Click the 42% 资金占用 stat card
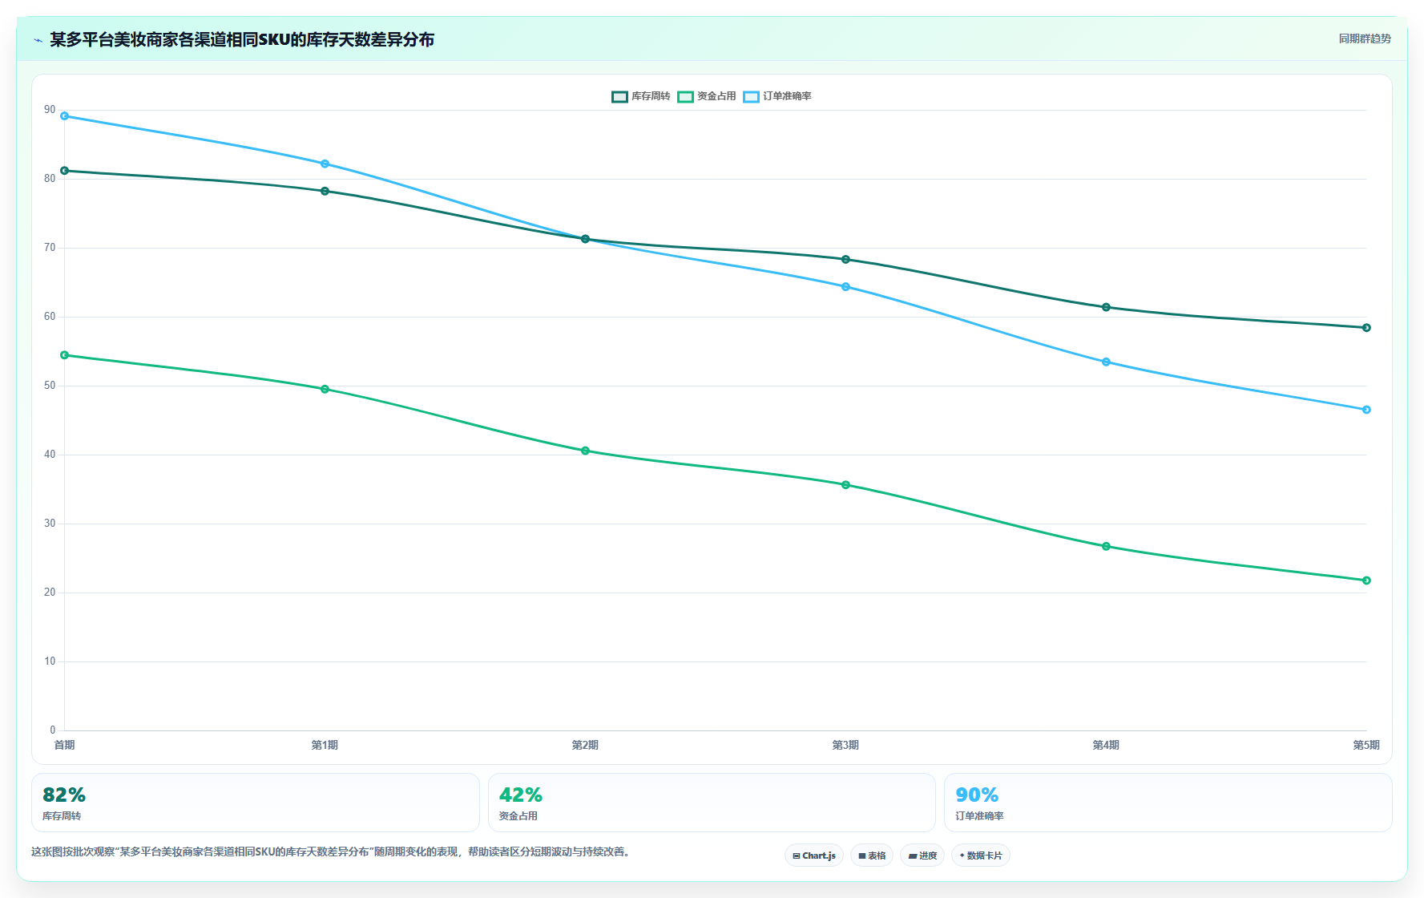 tap(712, 803)
